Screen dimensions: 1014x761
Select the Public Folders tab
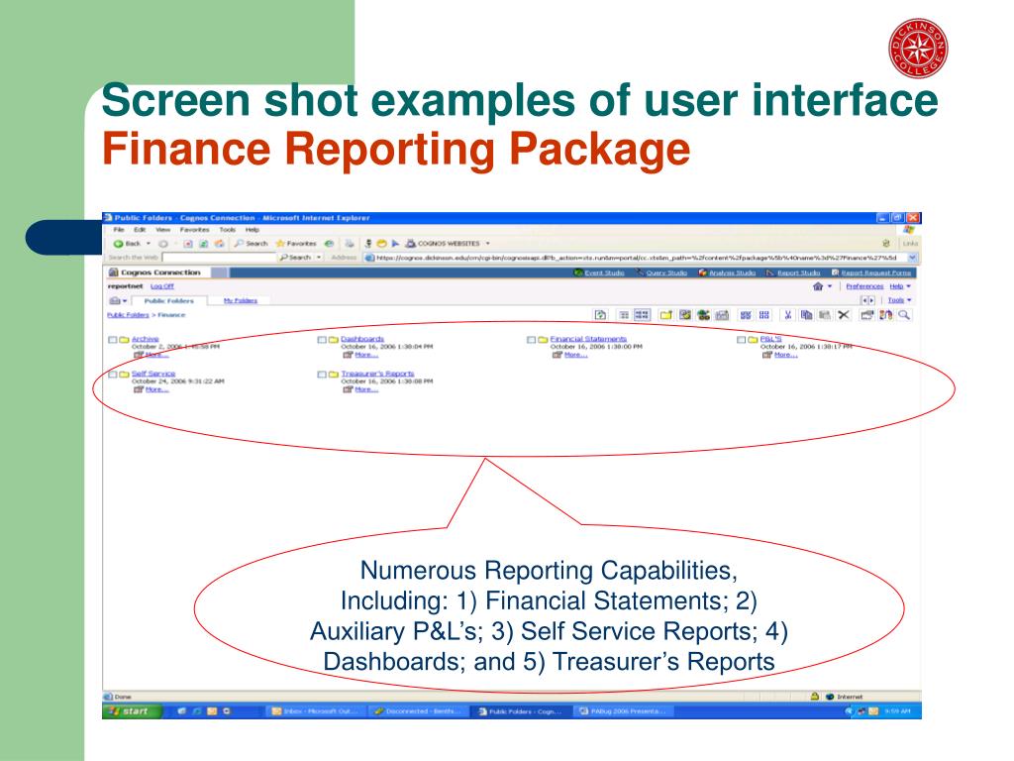168,301
